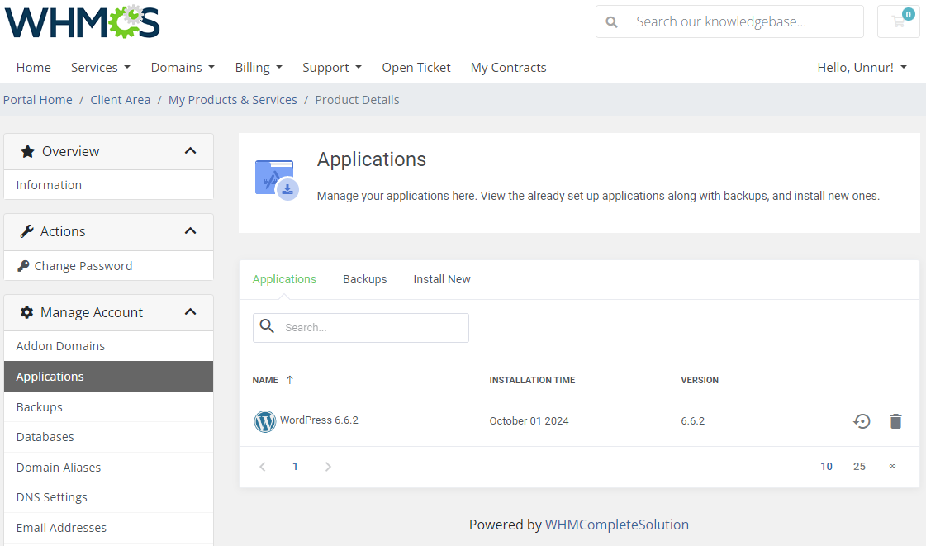Click the October 01 2024 cell
This screenshot has height=546, width=926.
coord(529,421)
